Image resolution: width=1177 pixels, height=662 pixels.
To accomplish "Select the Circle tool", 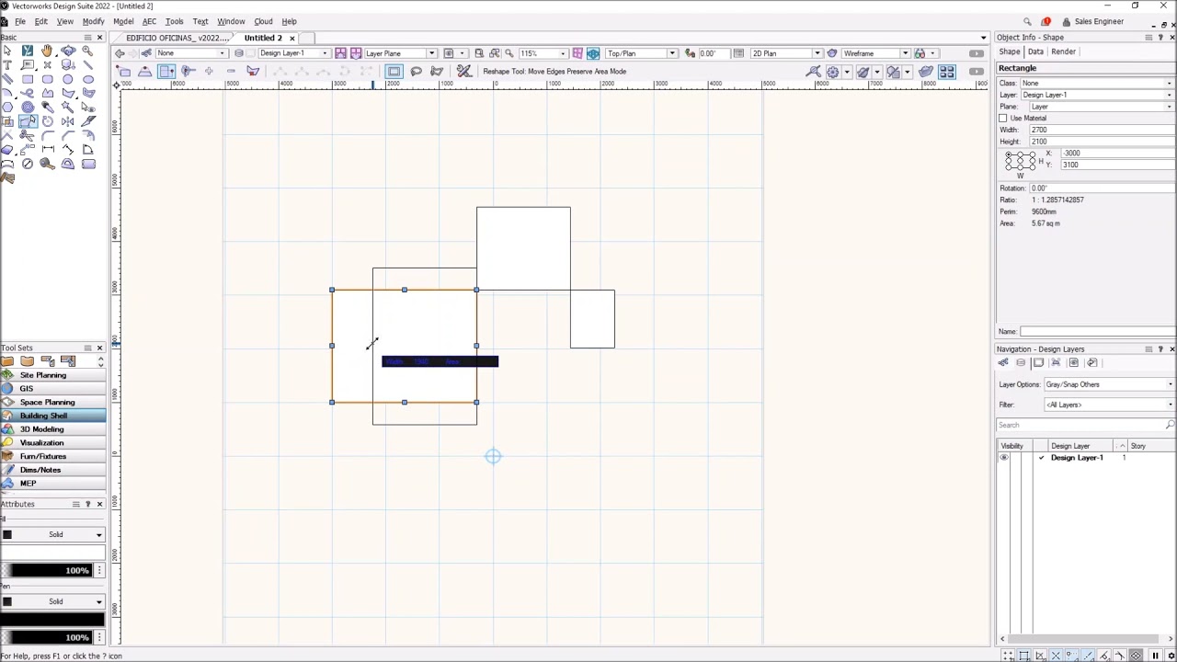I will [x=68, y=79].
